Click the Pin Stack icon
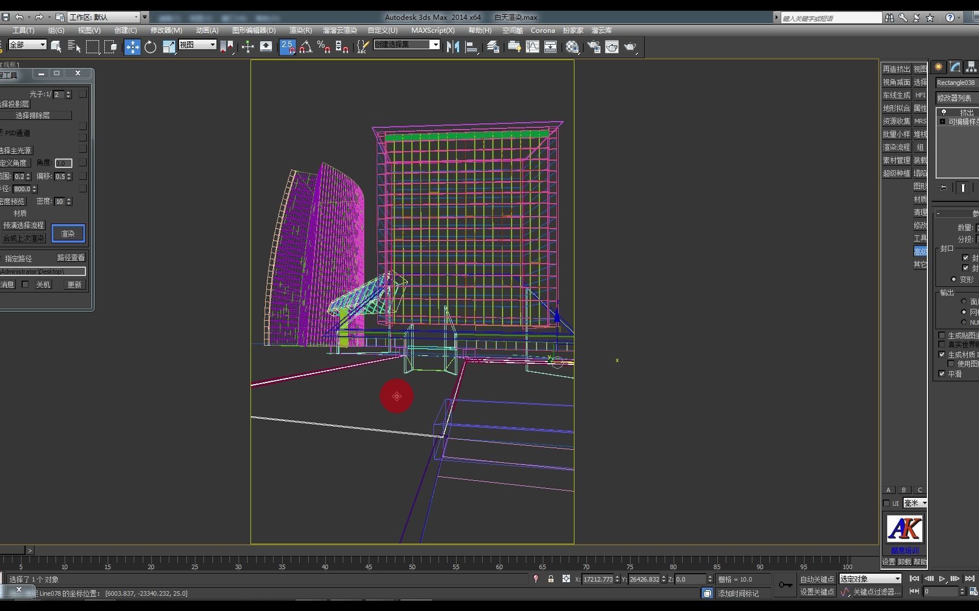The height and width of the screenshot is (611, 979). [943, 187]
